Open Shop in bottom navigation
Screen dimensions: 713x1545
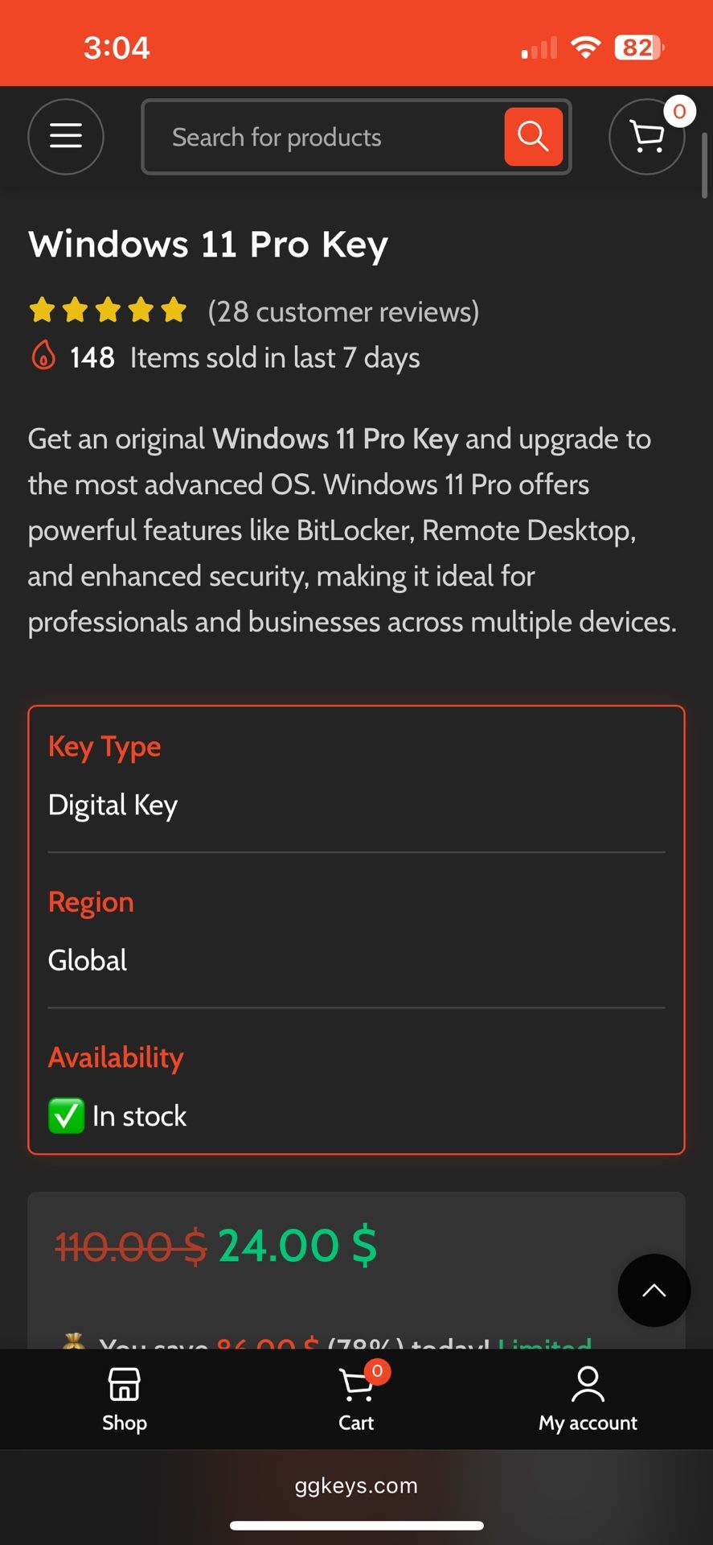click(x=125, y=1399)
